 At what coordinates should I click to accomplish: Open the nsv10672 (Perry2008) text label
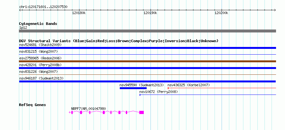tap(159, 92)
